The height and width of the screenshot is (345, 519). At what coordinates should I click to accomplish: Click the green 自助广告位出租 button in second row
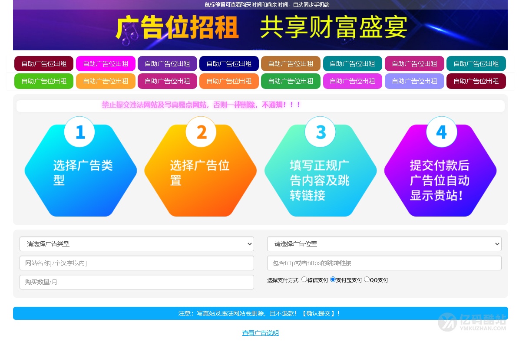[43, 81]
